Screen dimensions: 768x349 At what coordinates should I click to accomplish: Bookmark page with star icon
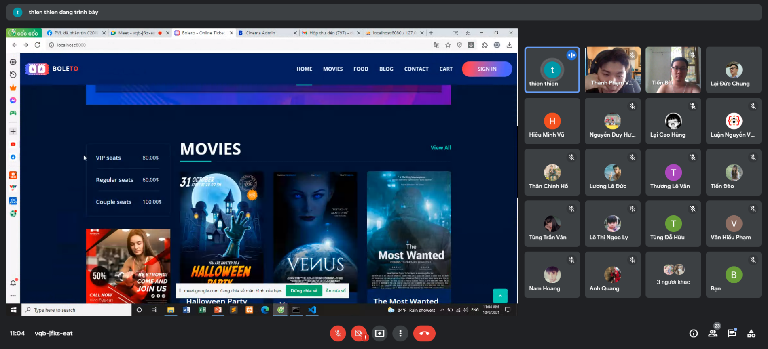coord(448,45)
